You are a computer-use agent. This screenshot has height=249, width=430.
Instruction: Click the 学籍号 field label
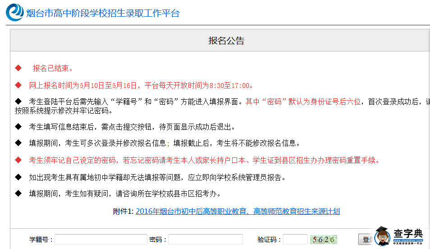point(41,240)
